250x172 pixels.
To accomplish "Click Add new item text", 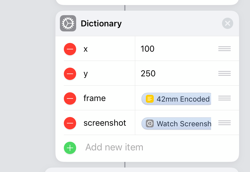I will click(x=114, y=147).
